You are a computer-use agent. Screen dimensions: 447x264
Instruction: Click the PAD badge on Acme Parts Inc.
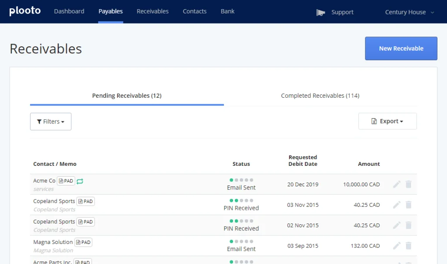(x=83, y=262)
